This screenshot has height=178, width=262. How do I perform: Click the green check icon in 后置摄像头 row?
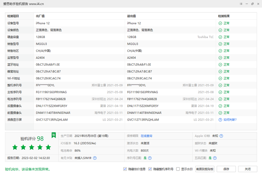click(x=220, y=106)
